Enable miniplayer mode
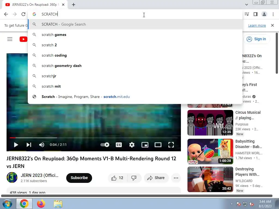The width and height of the screenshot is (279, 209). click(x=145, y=145)
